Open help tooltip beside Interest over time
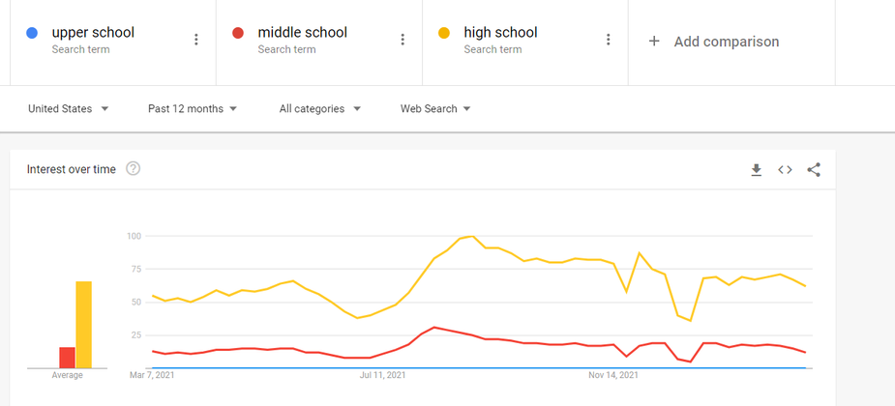Image resolution: width=895 pixels, height=406 pixels. click(x=133, y=169)
